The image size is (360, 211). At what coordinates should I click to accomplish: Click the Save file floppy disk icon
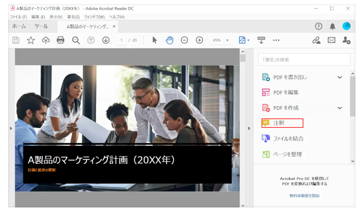point(16,40)
